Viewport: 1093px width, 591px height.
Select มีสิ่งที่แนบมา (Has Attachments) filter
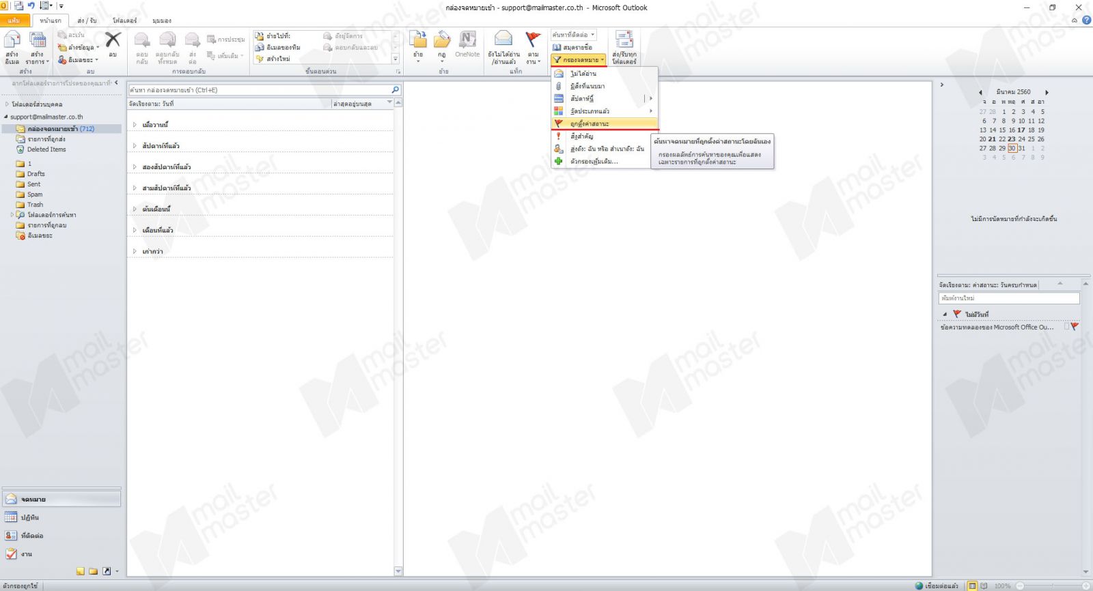pyautogui.click(x=604, y=86)
